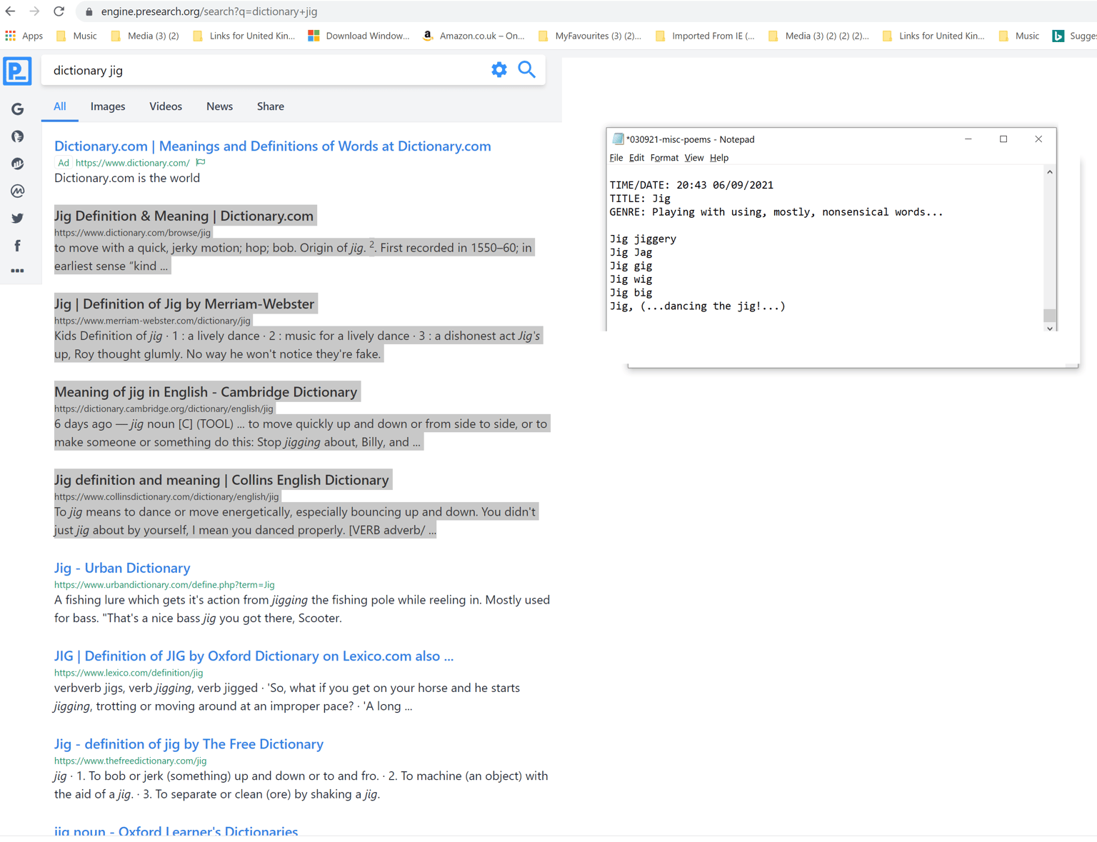Open the Media (3) (2) bookmark folder
The height and width of the screenshot is (842, 1097).
(x=145, y=36)
